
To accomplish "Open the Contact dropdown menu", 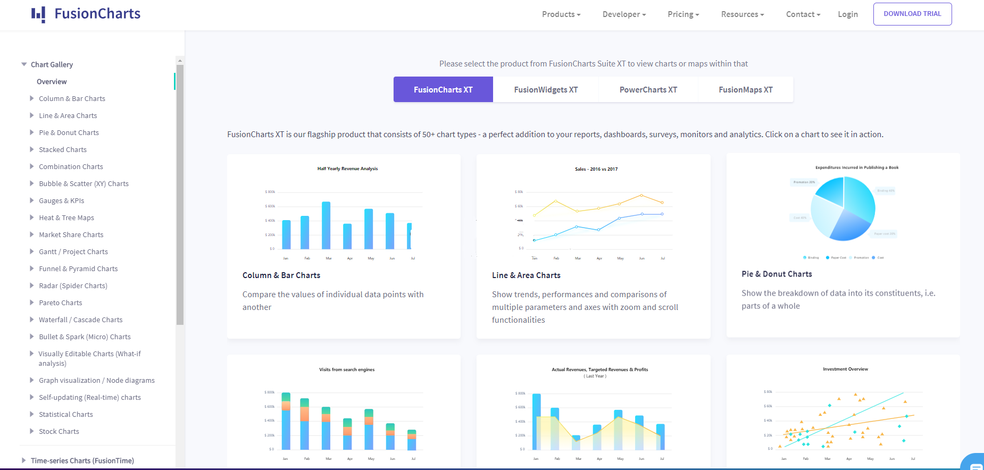I will point(803,14).
